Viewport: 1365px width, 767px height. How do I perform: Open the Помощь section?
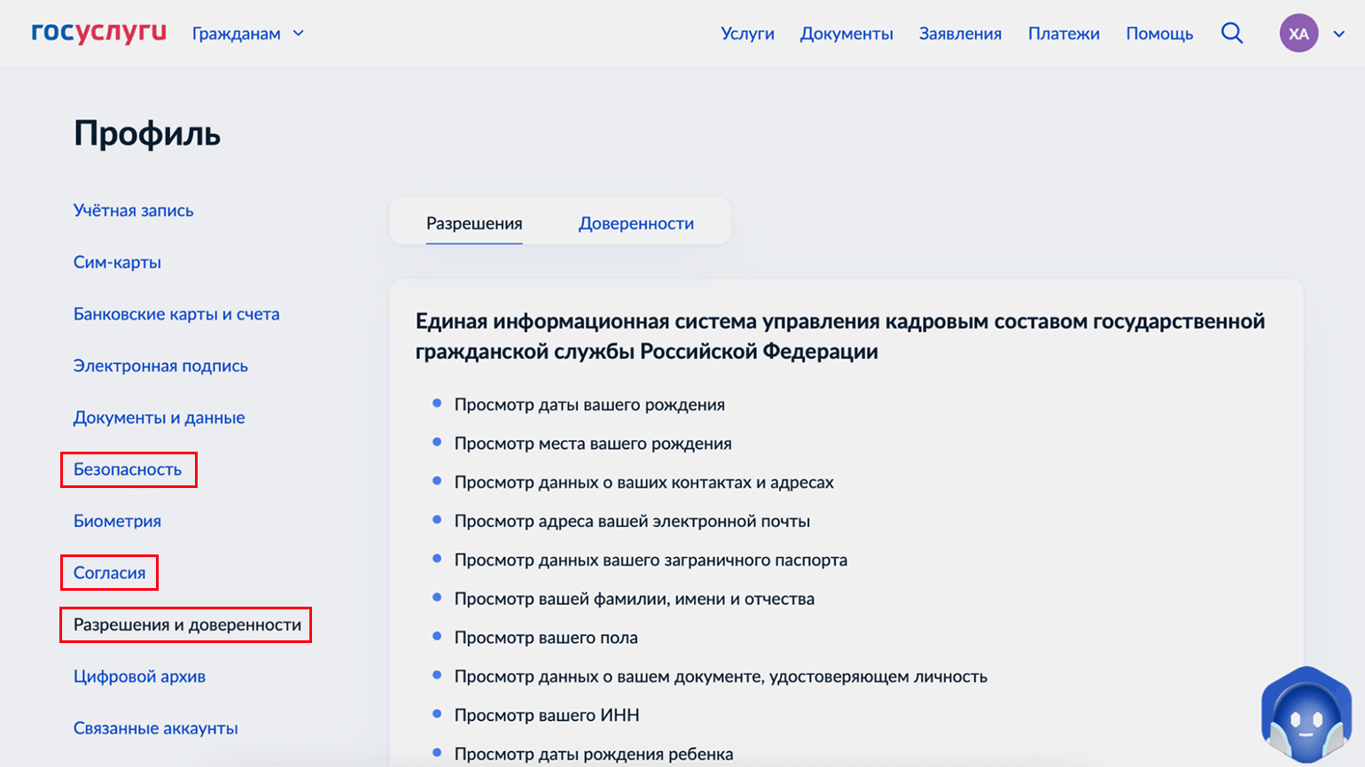coord(1158,34)
